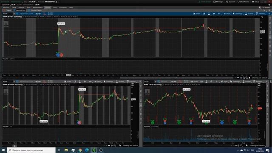272x153 pixels.
Task: Click flask icon on bottom-left chart toolbar
Action: point(79,82)
